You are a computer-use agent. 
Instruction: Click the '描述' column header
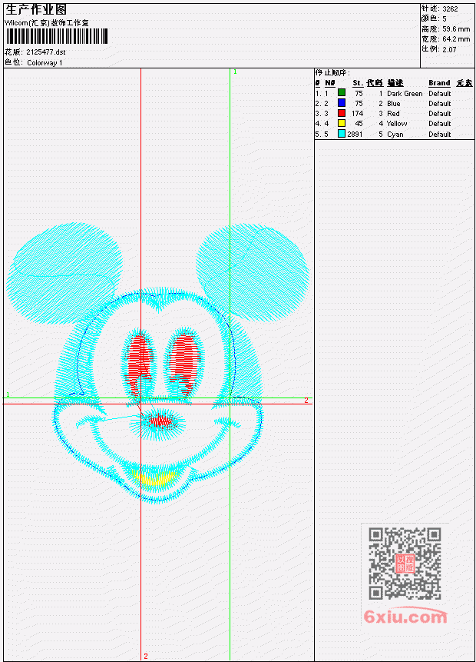(395, 83)
